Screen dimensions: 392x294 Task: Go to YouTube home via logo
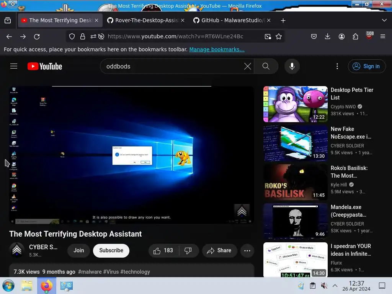pos(45,66)
